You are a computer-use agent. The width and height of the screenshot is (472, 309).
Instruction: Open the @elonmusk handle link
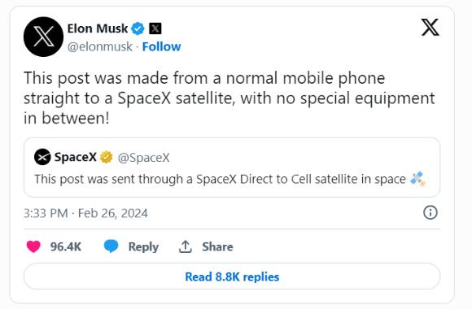tap(99, 46)
